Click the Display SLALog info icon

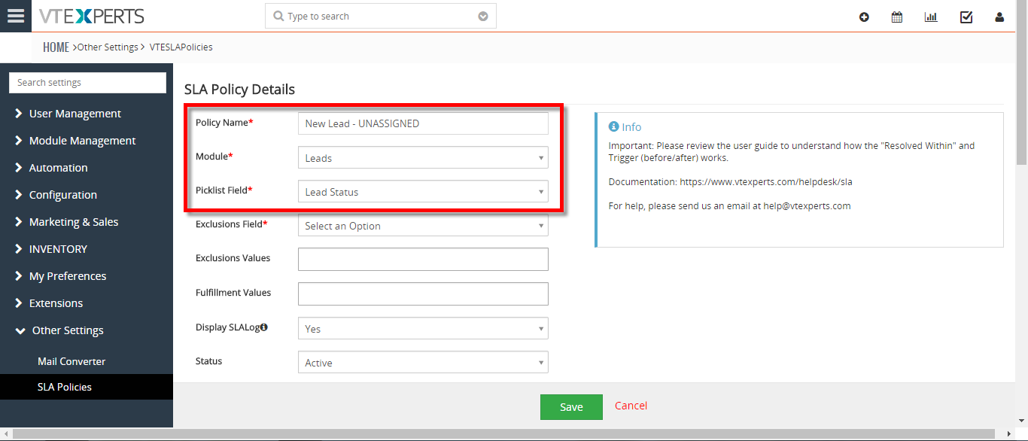pyautogui.click(x=264, y=327)
